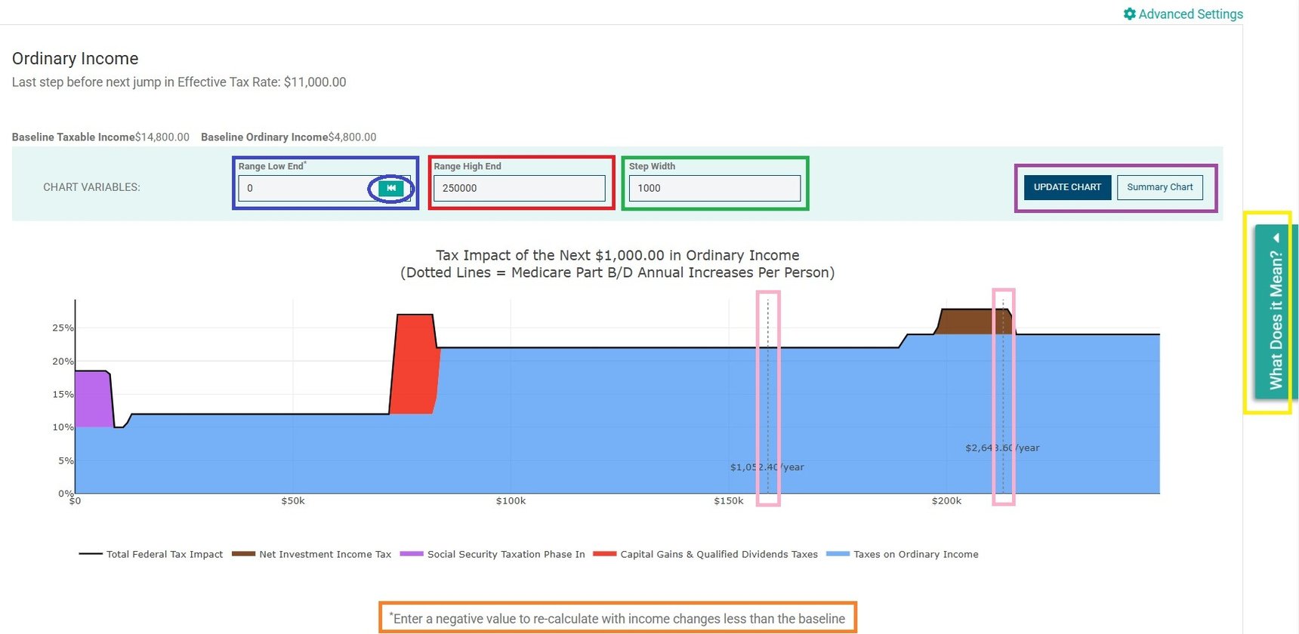Click the $1,052.40/year chart annotation
This screenshot has height=634, width=1299.
coord(767,467)
